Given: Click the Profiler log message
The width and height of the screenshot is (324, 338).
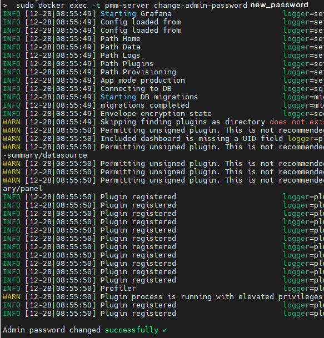Looking at the screenshot, I should tap(118, 289).
